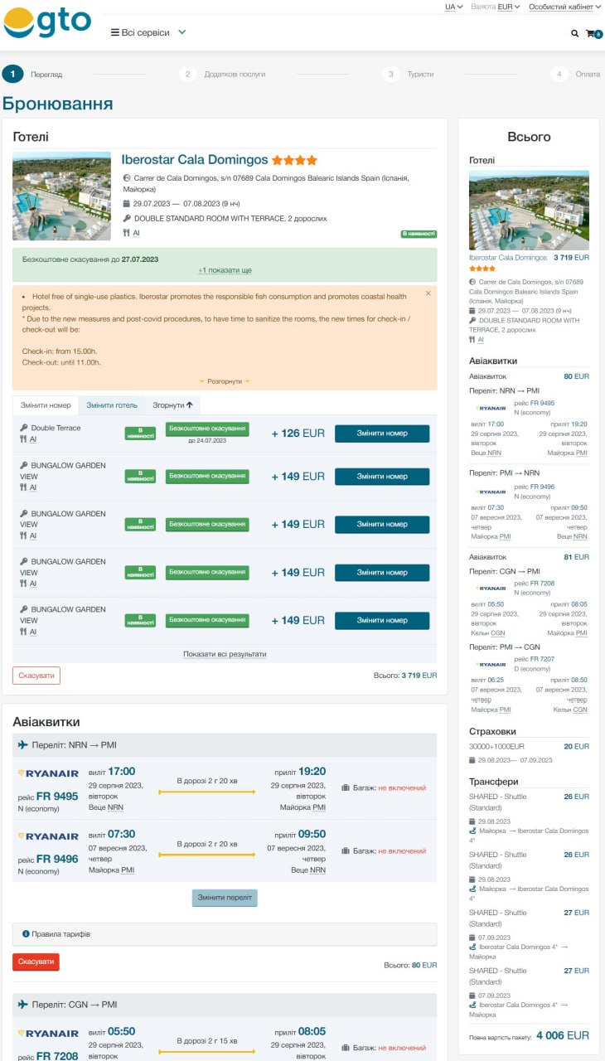605x1061 pixels.
Task: Click Показати всі результати link
Action: 225,654
